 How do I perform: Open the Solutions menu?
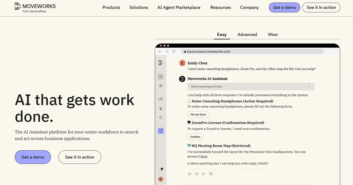(x=139, y=7)
